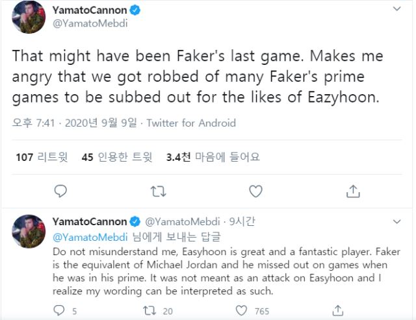Click the reply icon under the main tweet
The image size is (416, 320).
[60, 191]
